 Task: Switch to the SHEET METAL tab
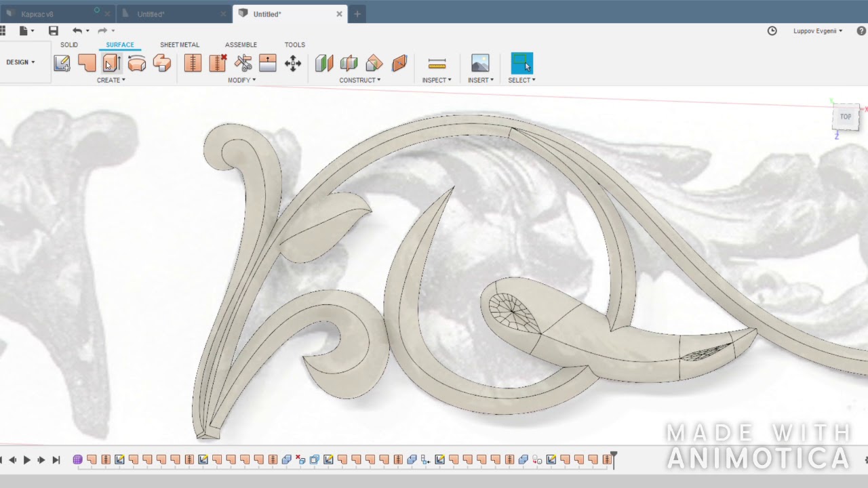pyautogui.click(x=180, y=45)
